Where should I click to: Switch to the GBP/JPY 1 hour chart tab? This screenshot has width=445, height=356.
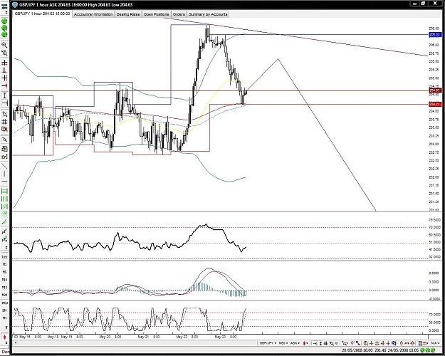(42, 14)
